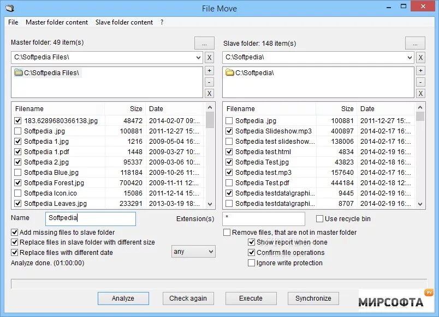The height and width of the screenshot is (317, 439).
Task: Uncheck Softpedia Test.pdf in the slave file list
Action: (x=228, y=182)
